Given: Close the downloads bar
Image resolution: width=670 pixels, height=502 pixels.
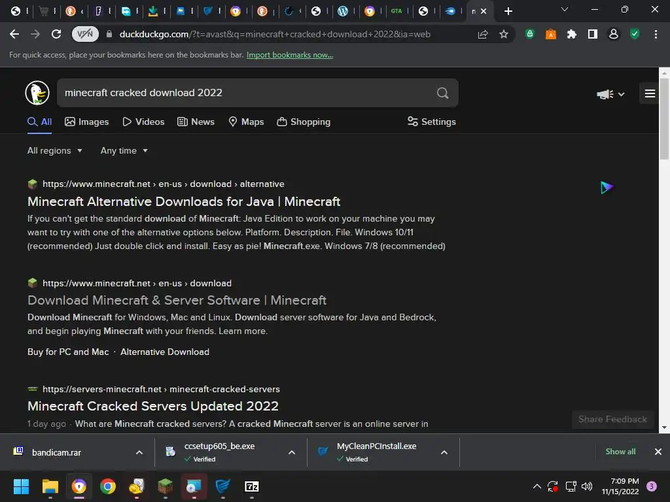Looking at the screenshot, I should (x=658, y=452).
